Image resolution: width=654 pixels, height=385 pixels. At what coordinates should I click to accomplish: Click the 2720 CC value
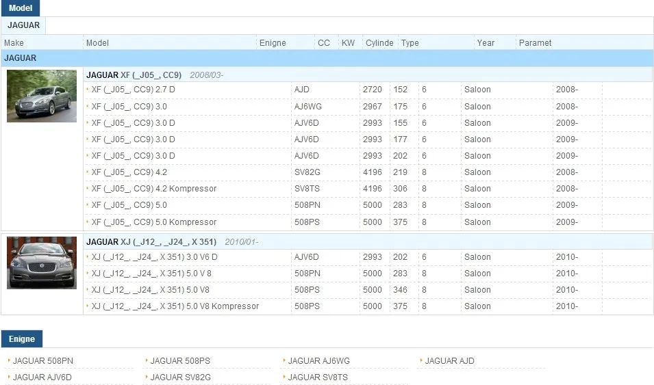click(x=372, y=90)
